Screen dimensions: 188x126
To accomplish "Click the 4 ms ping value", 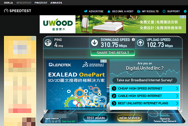I will tap(59, 45).
